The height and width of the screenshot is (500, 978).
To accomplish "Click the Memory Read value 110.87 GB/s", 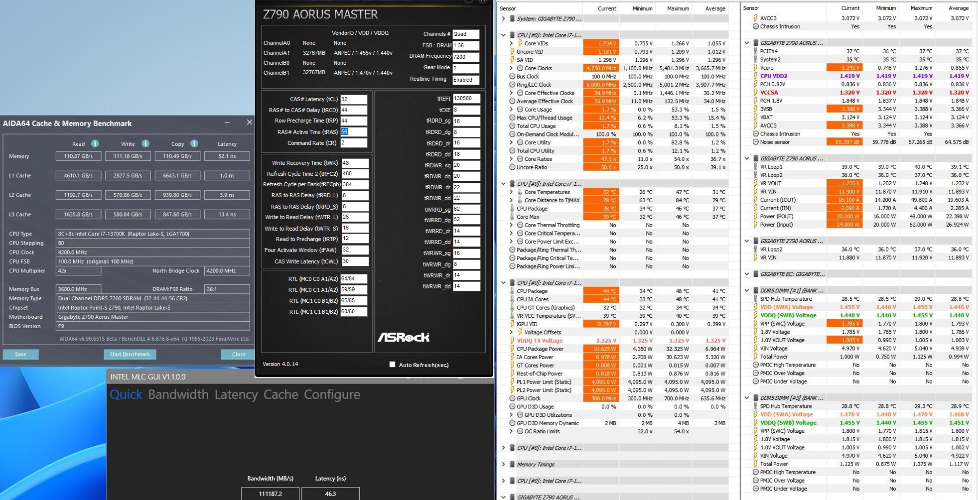I will tap(78, 156).
